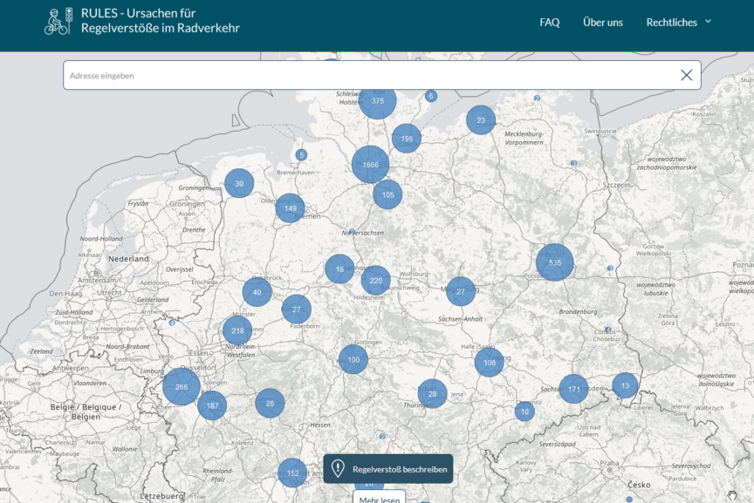Click the 152 cluster at the bottom of the map
The height and width of the screenshot is (503, 754).
[x=291, y=473]
